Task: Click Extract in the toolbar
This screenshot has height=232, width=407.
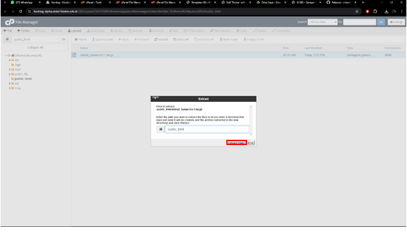Action: (260, 31)
